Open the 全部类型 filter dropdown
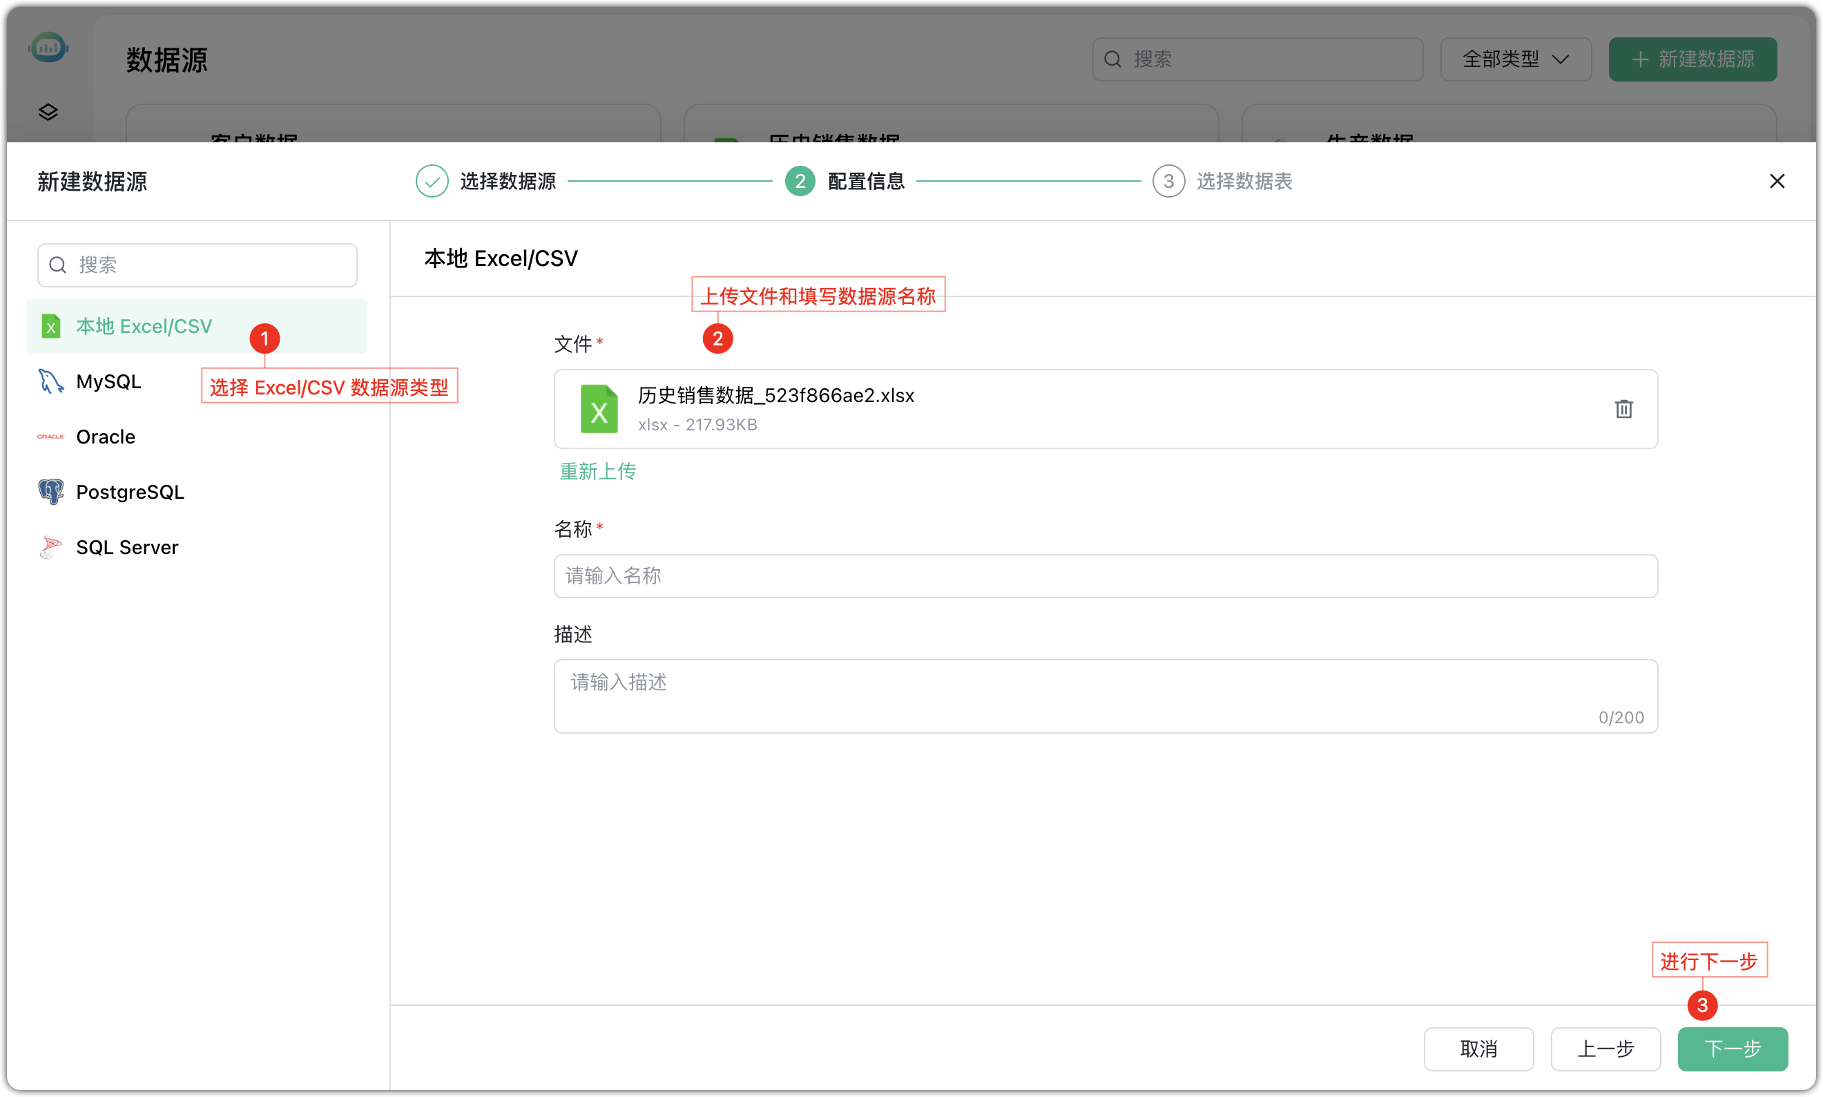 pos(1514,59)
